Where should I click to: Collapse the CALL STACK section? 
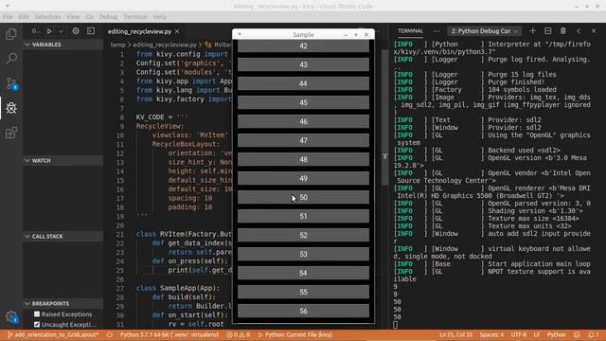[63, 236]
